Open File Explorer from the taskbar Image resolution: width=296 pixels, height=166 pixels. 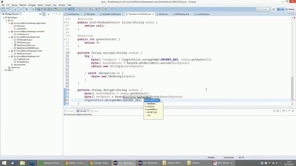pyautogui.click(x=23, y=163)
